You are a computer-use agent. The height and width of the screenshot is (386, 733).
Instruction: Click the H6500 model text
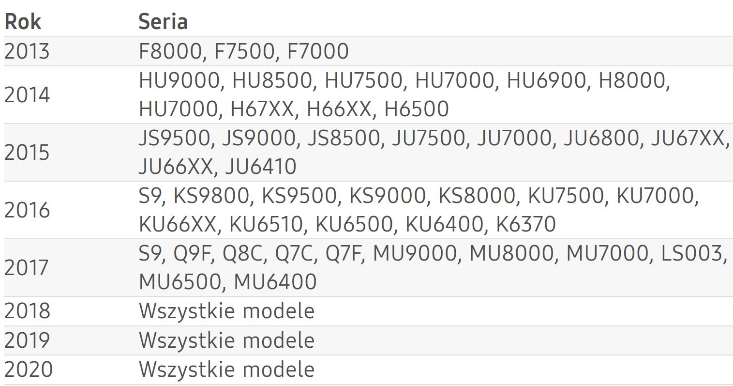pos(417,109)
